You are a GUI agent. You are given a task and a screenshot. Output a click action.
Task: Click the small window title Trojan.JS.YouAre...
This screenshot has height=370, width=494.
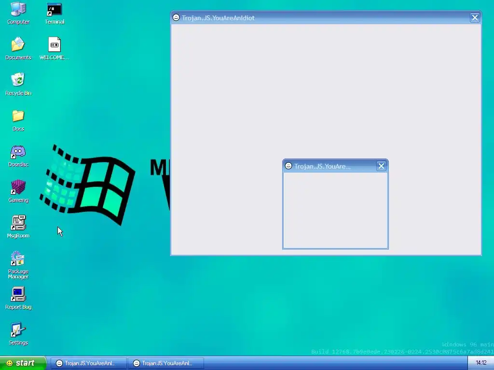click(322, 166)
